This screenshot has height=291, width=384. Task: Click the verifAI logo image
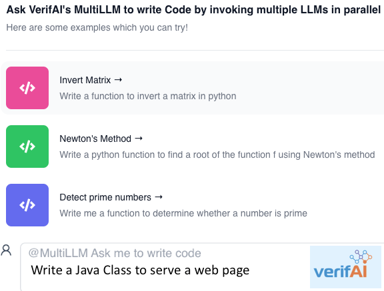click(x=345, y=267)
